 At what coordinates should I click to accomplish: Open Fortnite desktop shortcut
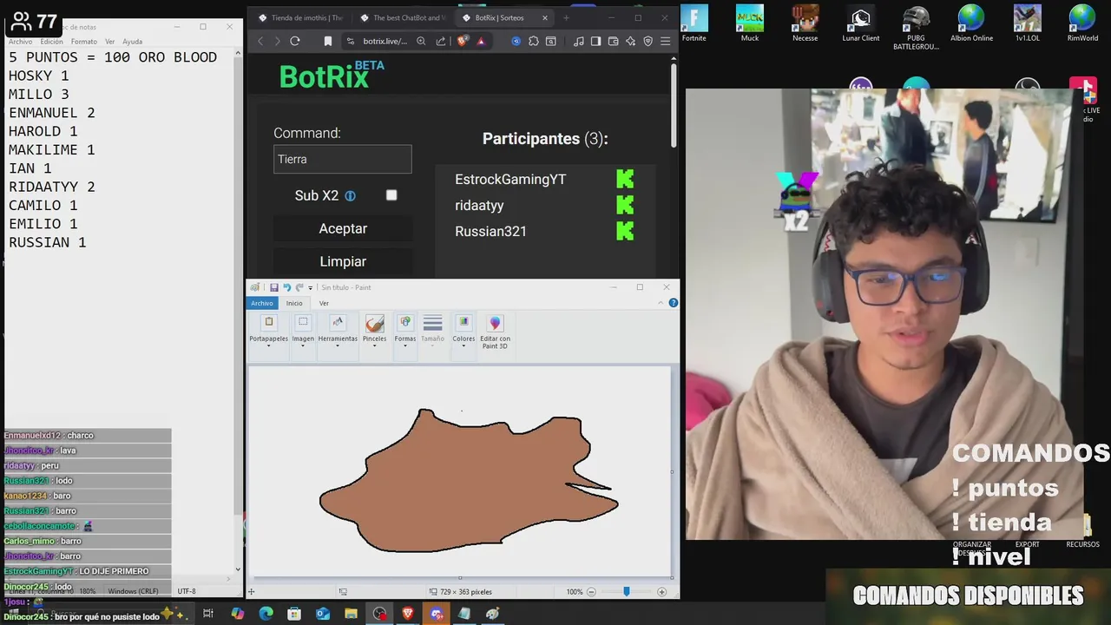(x=694, y=23)
